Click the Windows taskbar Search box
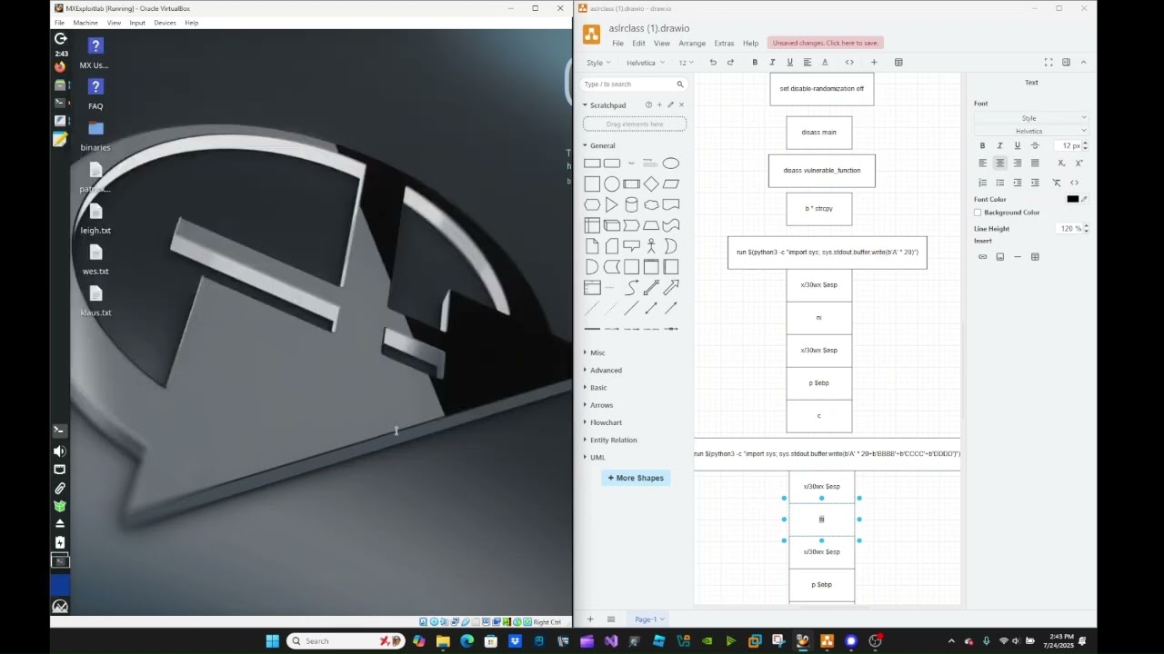This screenshot has height=654, width=1164. [x=346, y=641]
